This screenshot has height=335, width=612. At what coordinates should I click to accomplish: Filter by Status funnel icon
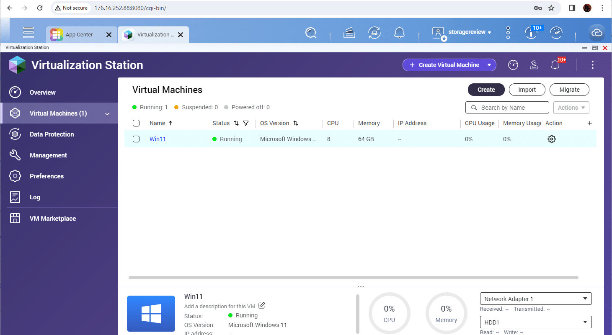coord(246,123)
